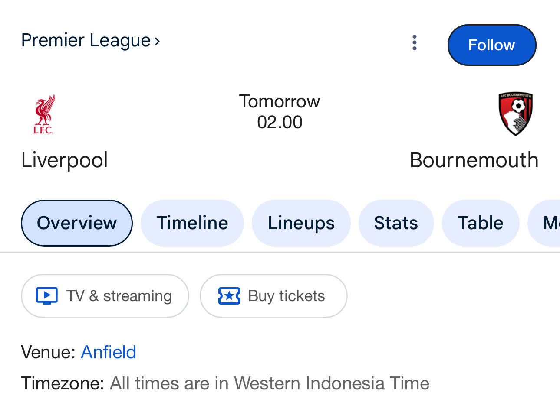Image resolution: width=560 pixels, height=412 pixels.
Task: Switch to the Overview tab
Action: pos(77,223)
